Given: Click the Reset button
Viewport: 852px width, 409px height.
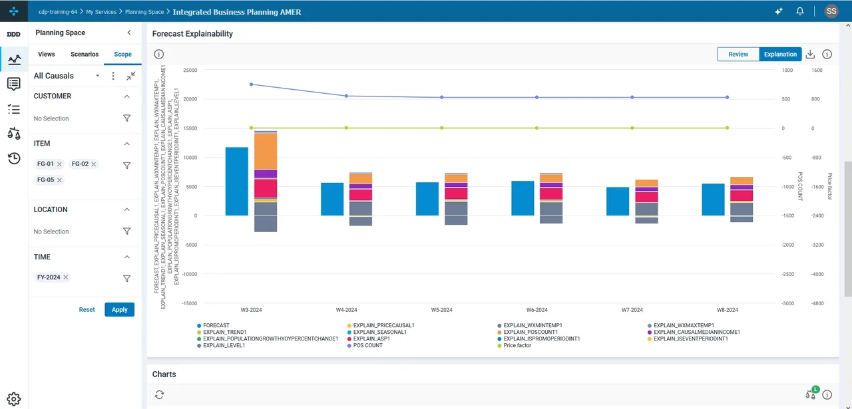Looking at the screenshot, I should click(x=87, y=310).
